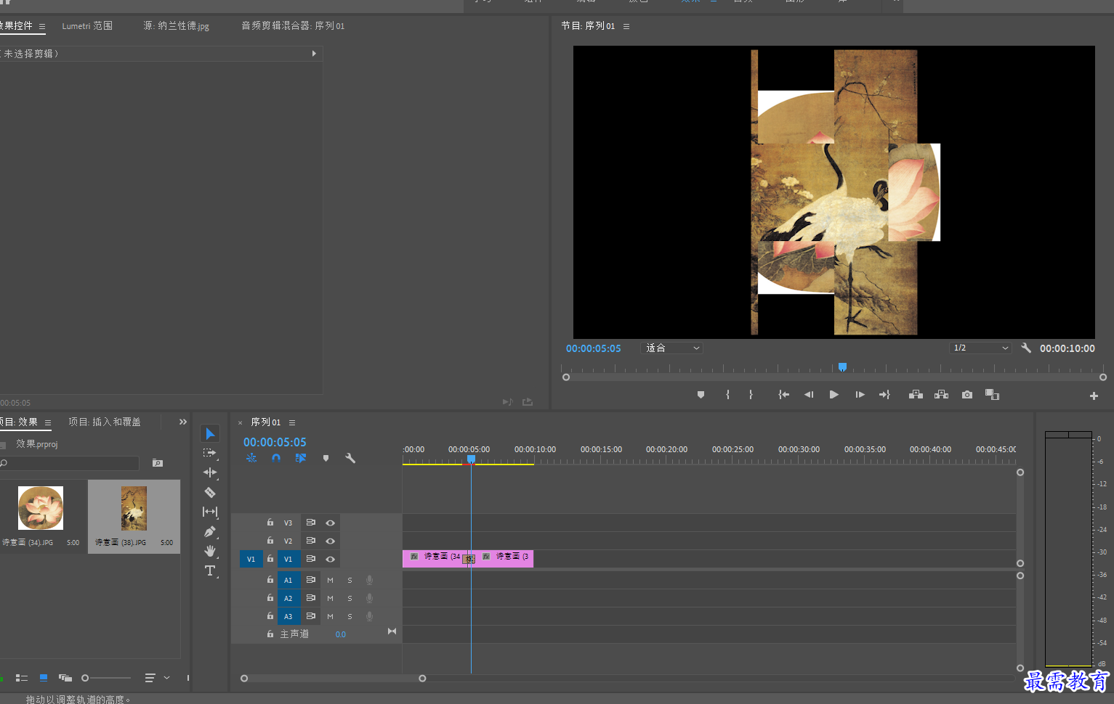Toggle V1 track output eye
This screenshot has width=1114, height=704.
(330, 559)
